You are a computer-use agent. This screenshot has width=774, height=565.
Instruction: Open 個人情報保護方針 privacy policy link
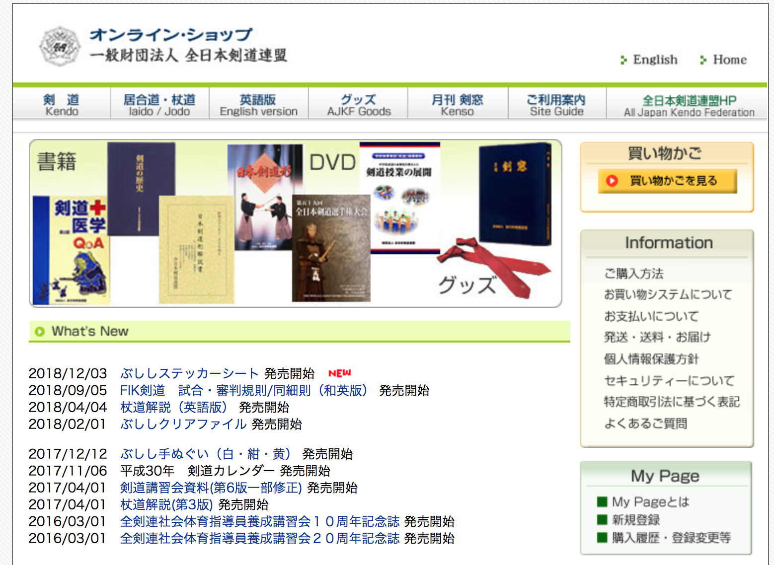[651, 359]
